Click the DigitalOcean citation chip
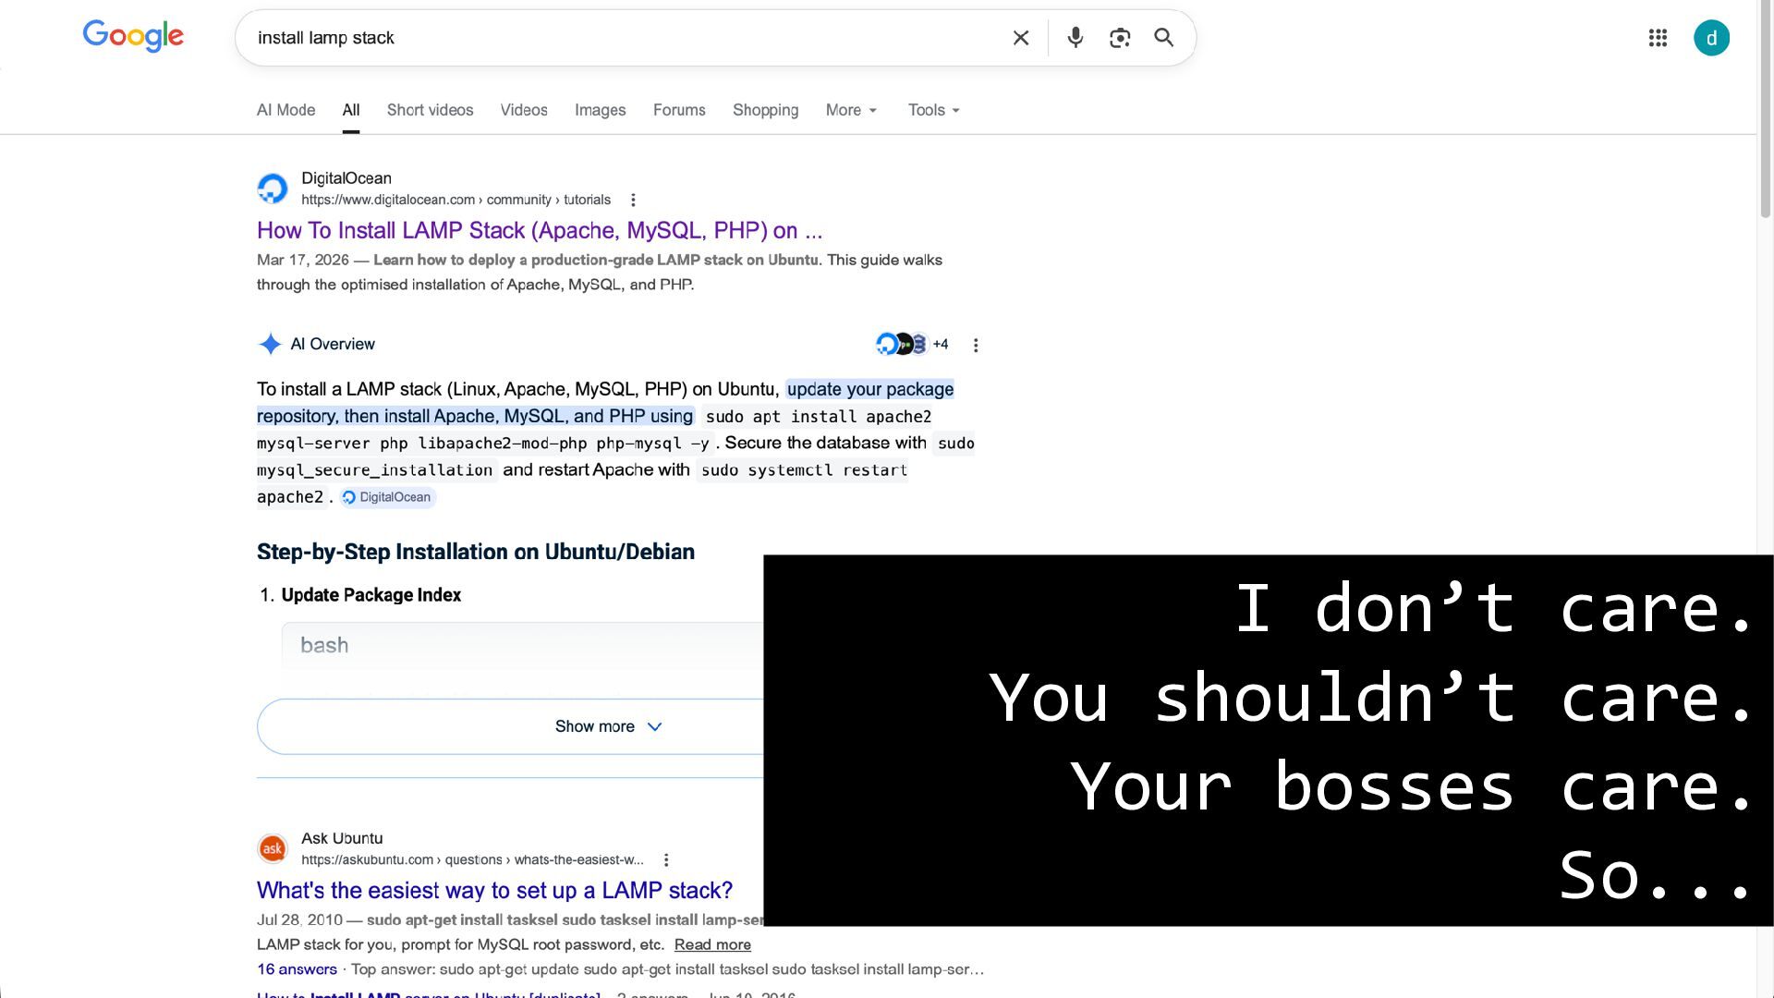This screenshot has height=998, width=1774. 387,497
